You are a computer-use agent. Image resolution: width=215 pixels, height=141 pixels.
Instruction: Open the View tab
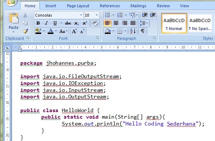pos(184,6)
